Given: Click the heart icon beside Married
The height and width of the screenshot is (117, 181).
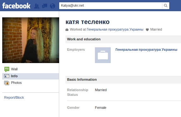Looking at the screenshot, I should pyautogui.click(x=147, y=30).
